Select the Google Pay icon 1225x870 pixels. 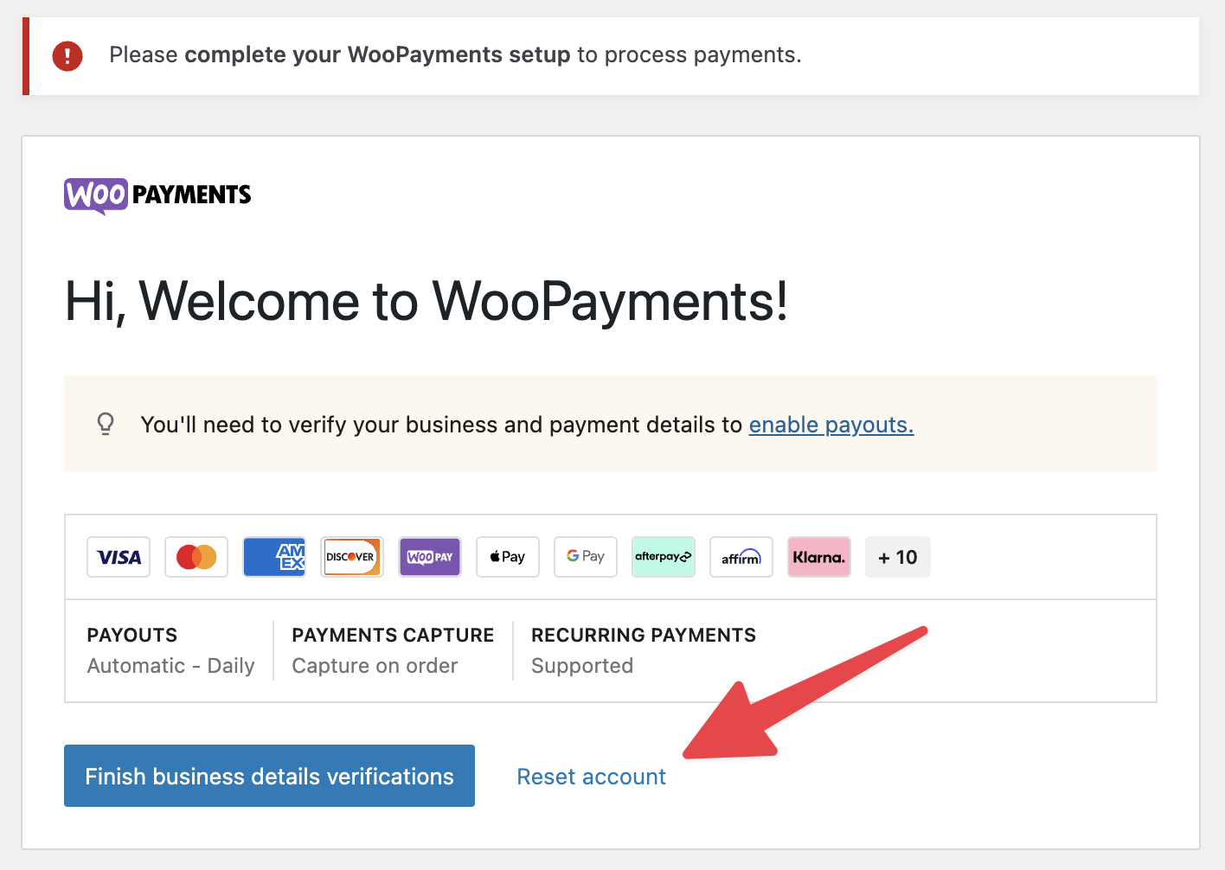[x=585, y=557]
